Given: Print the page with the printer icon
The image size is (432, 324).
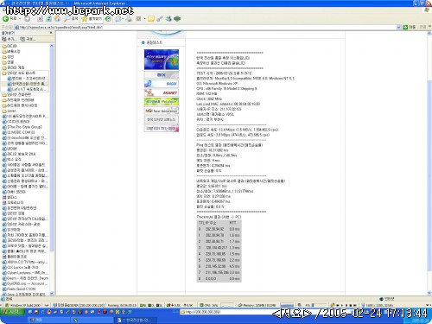Looking at the screenshot, I should tap(129, 19).
